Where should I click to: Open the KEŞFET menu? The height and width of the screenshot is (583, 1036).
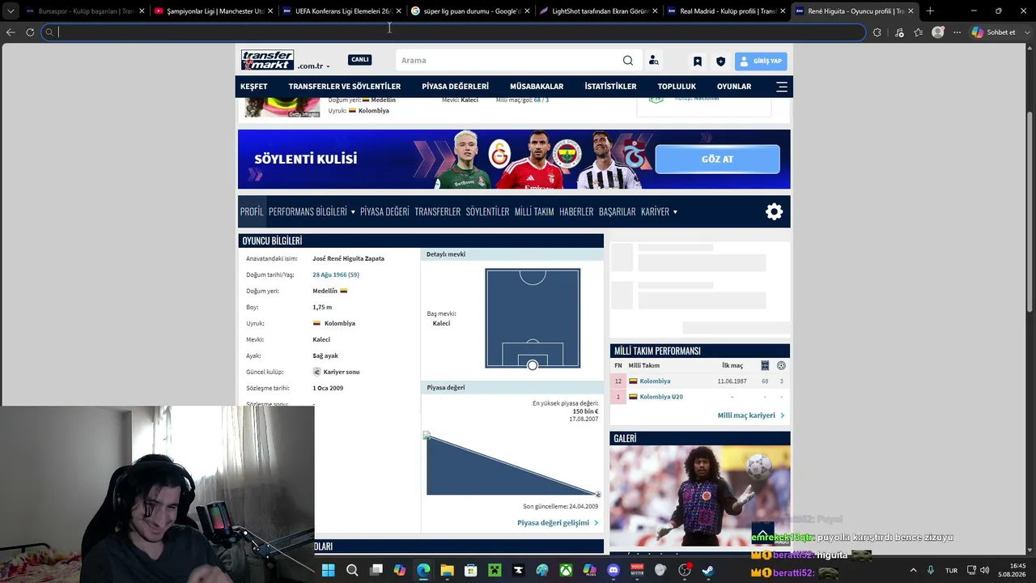pyautogui.click(x=253, y=87)
